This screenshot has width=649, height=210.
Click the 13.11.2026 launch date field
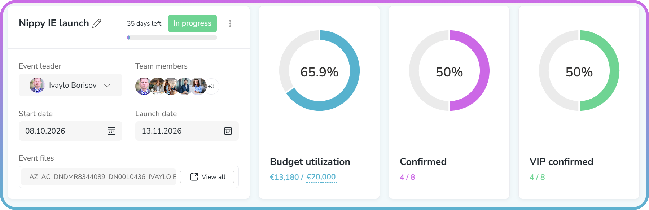187,131
